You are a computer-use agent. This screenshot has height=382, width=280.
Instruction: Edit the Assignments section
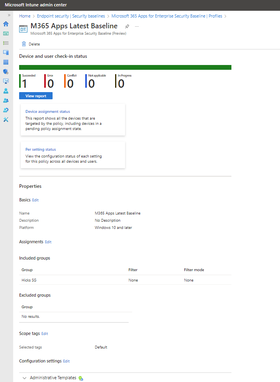tap(48, 242)
